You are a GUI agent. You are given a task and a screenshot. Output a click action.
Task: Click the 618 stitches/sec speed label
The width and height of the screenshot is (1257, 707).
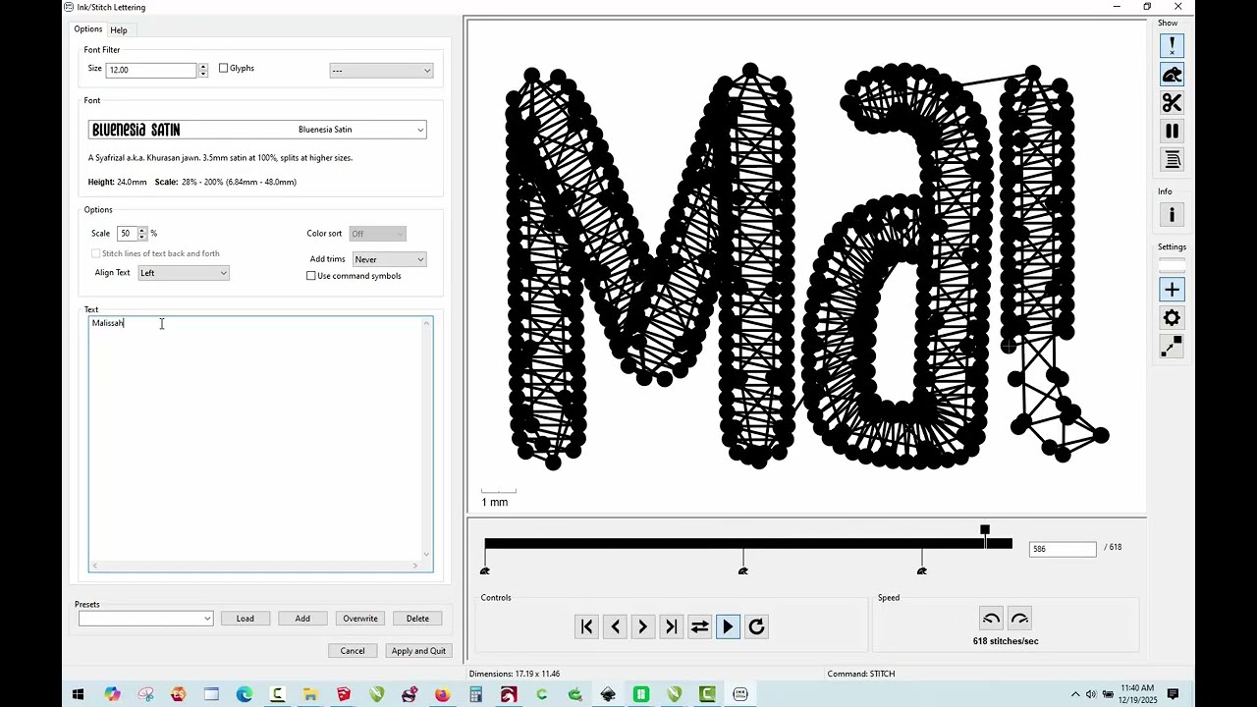(1006, 641)
